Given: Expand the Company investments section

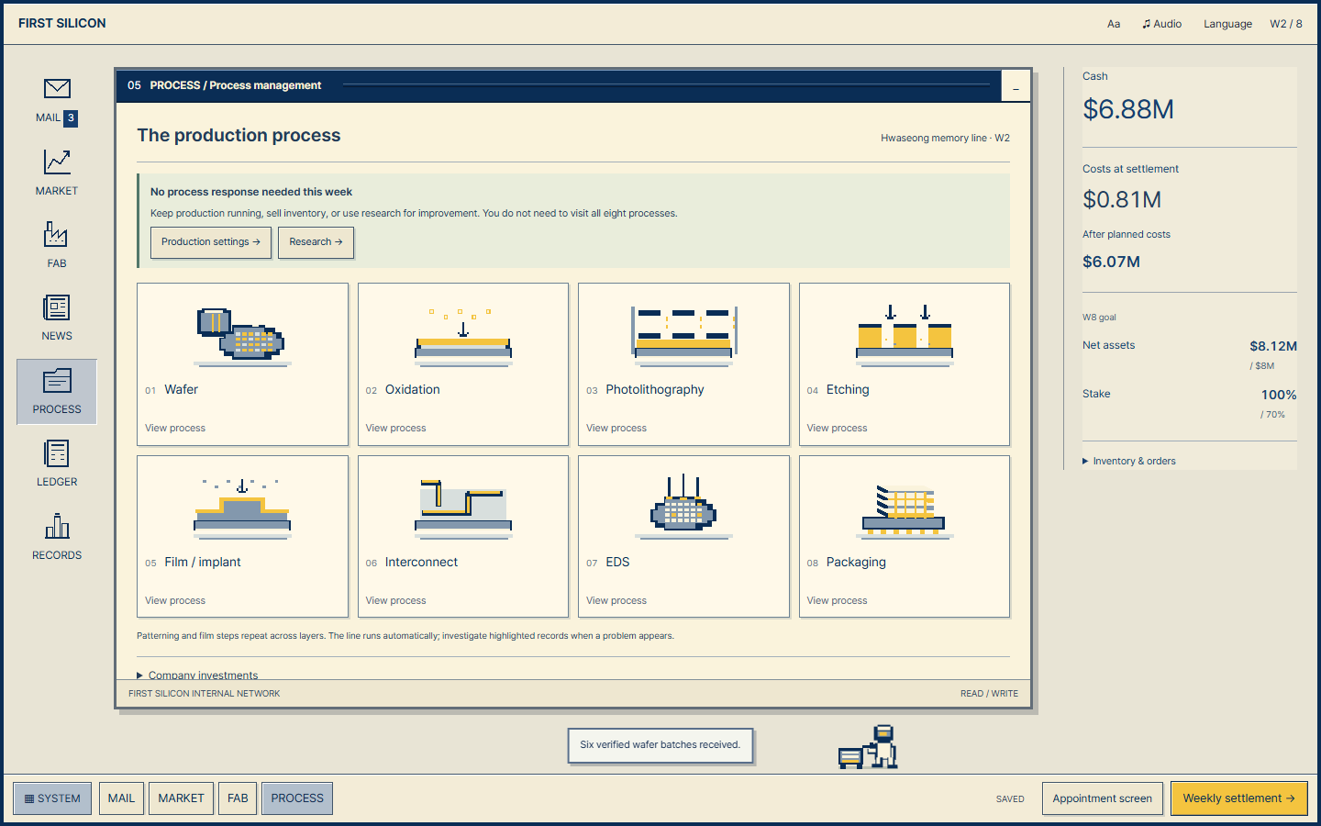Looking at the screenshot, I should tap(197, 675).
